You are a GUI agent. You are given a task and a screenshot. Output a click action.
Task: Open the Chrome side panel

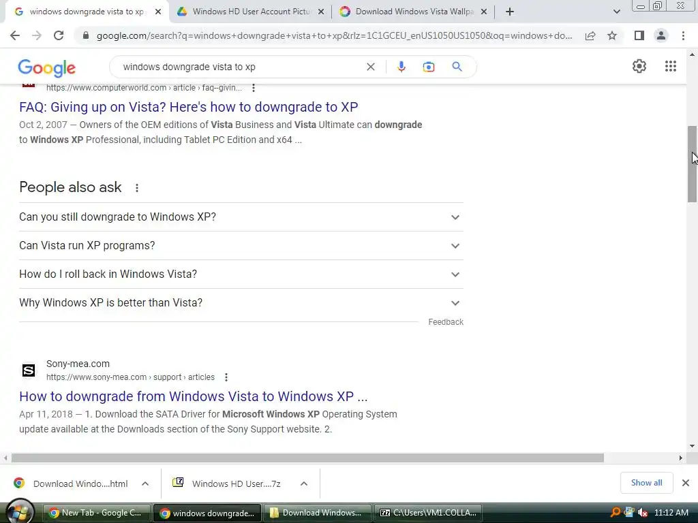639,35
